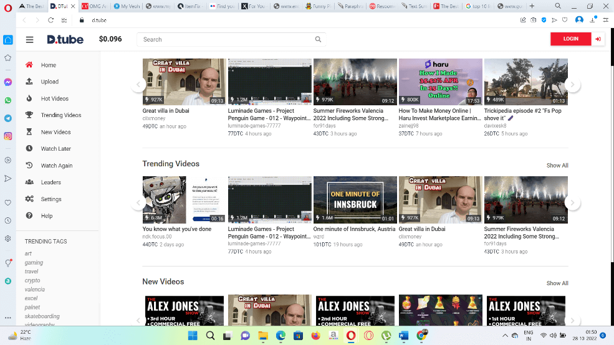Advance the New Videos carousel right
The height and width of the screenshot is (345, 614).
[572, 320]
